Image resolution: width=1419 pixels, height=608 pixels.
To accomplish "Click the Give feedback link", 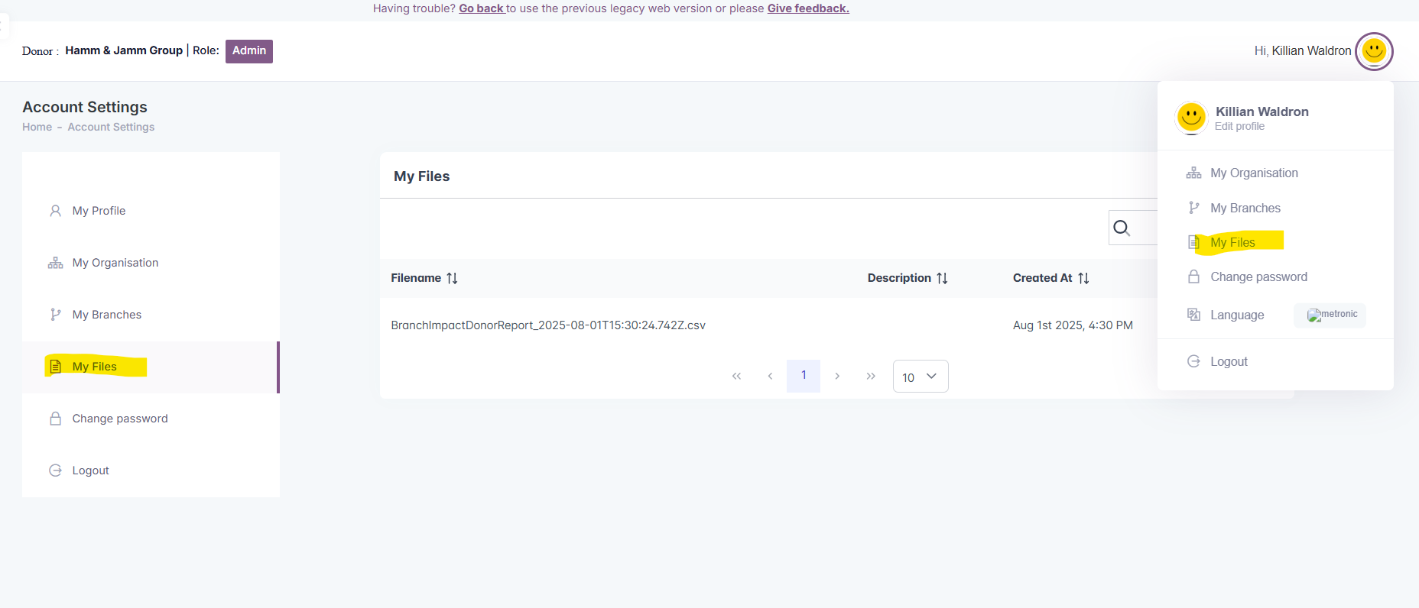I will (808, 8).
